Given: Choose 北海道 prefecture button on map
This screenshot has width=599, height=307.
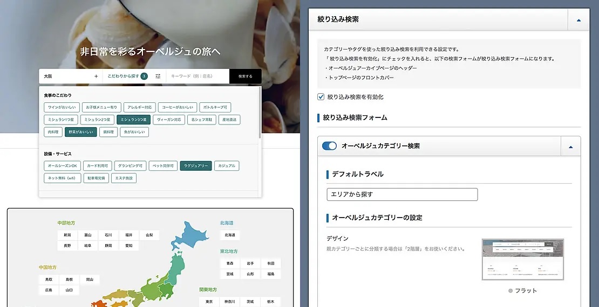Looking at the screenshot, I should pos(229,235).
